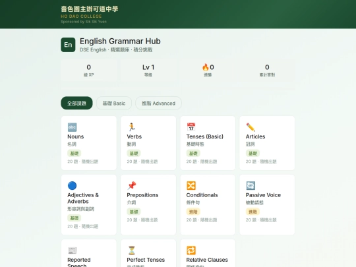
Task: Click the streak fire icon
Action: (x=205, y=67)
